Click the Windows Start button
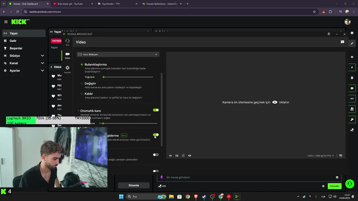Viewport: 358px width, 201px height. (121, 197)
